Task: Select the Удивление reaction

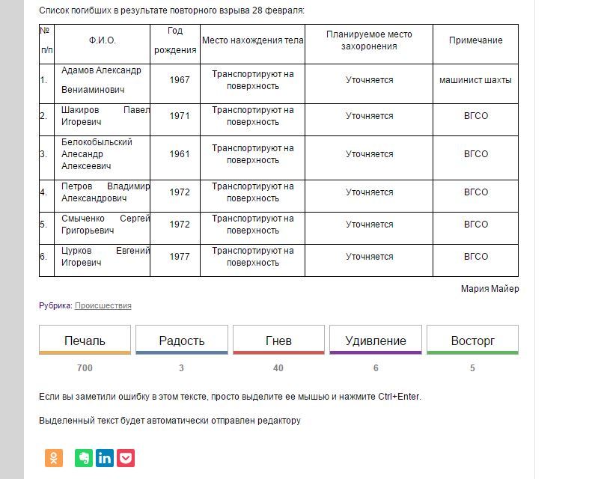Action: pyautogui.click(x=376, y=341)
